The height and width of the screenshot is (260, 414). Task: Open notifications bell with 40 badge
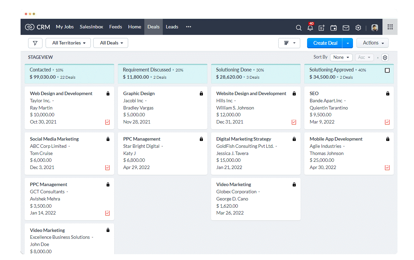(310, 28)
